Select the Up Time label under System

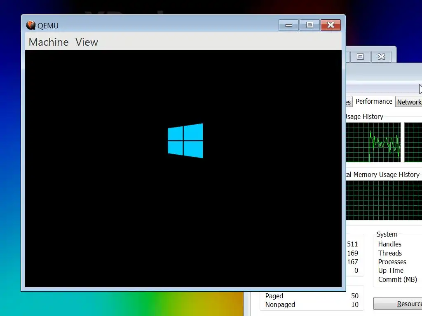(391, 271)
